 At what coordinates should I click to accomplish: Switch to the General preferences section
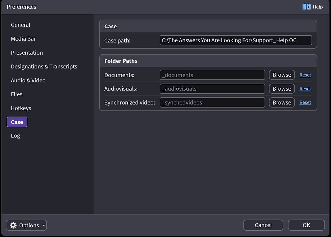click(x=20, y=25)
